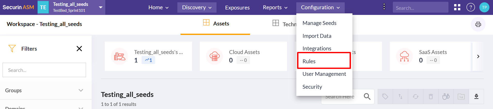
Task: Click the download icon in table toolbar
Action: tap(476, 96)
